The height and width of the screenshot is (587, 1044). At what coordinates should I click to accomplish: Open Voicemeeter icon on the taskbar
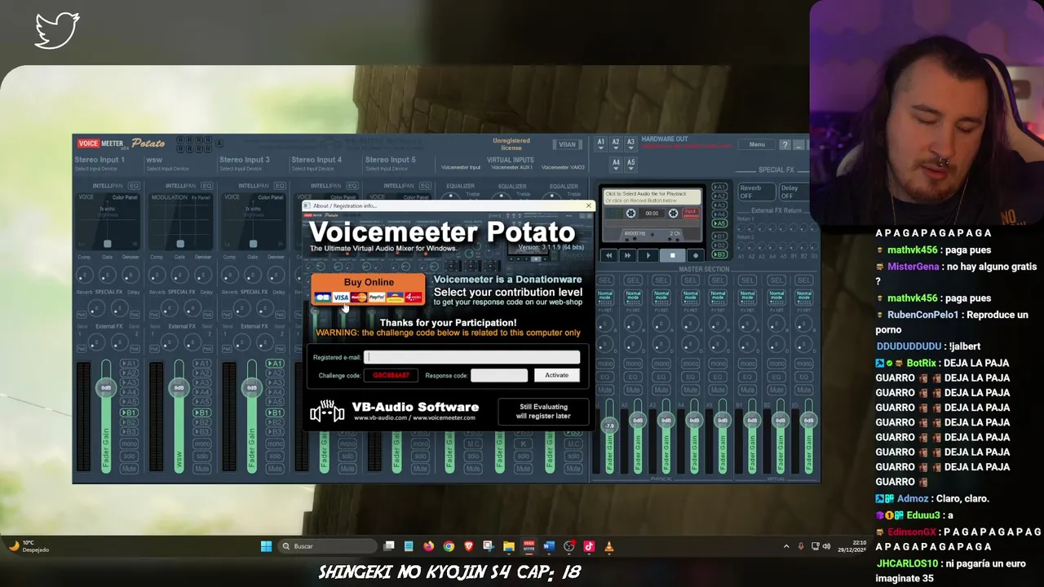pos(529,546)
